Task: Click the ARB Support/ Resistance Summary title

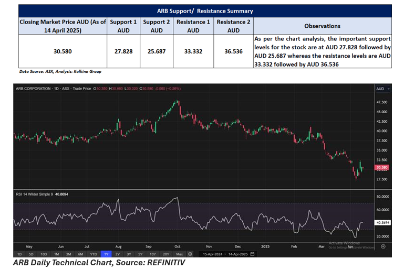Action: (x=205, y=11)
